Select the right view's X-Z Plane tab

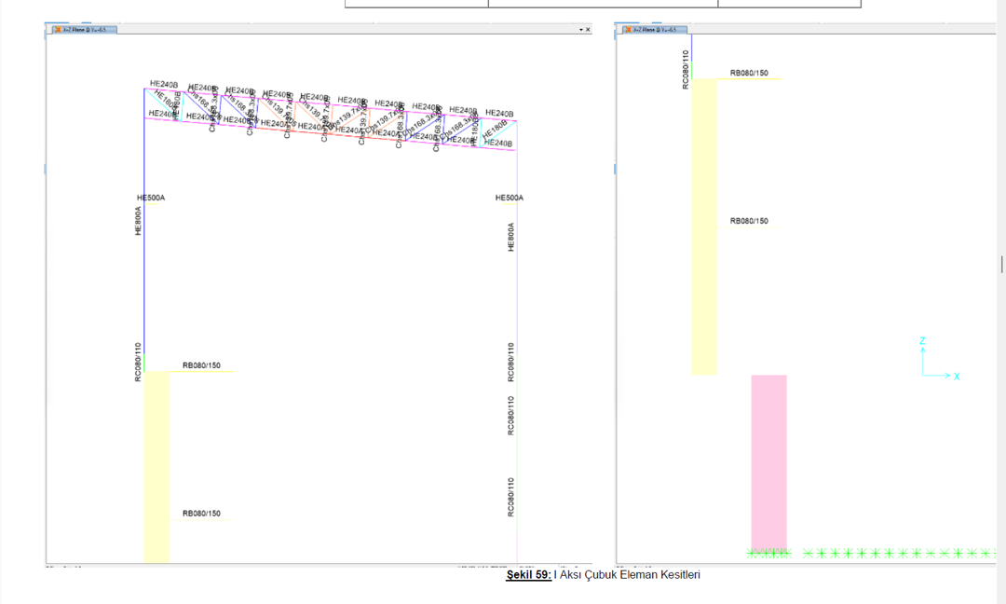(x=655, y=30)
